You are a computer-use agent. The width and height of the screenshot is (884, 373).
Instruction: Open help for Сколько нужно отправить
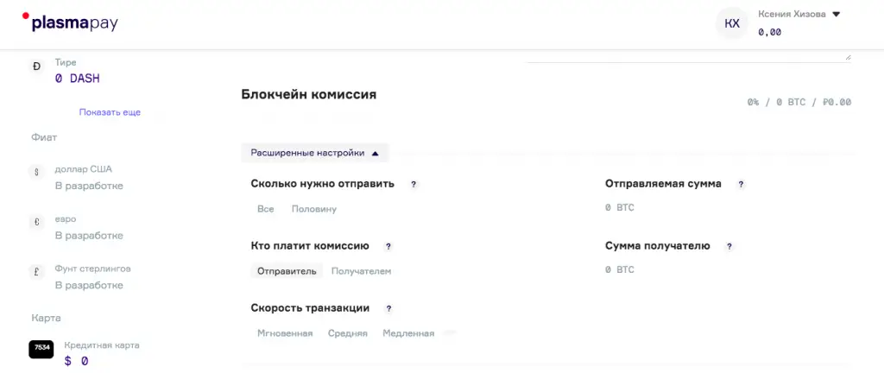414,184
